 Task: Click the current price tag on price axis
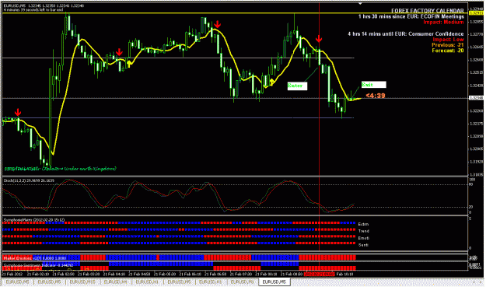[x=476, y=98]
